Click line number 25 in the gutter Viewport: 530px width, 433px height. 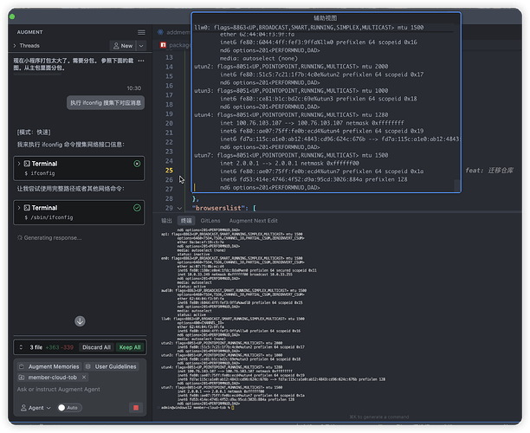[169, 171]
